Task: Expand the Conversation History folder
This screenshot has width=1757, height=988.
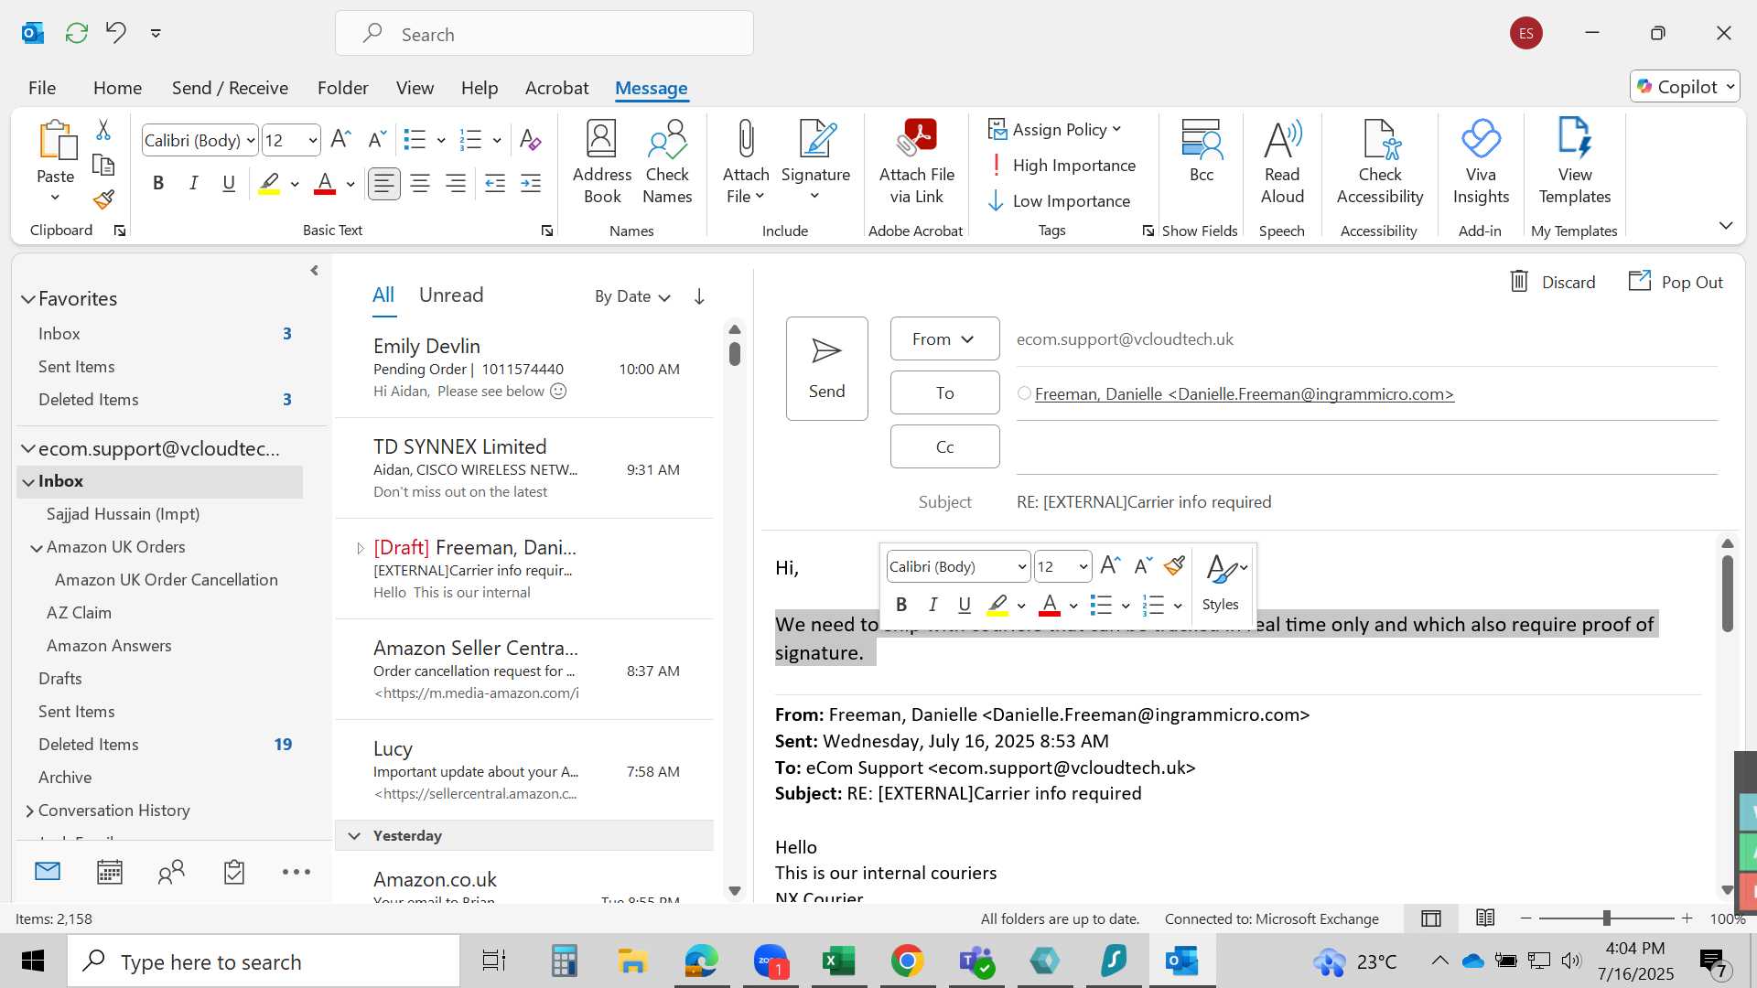Action: [29, 811]
